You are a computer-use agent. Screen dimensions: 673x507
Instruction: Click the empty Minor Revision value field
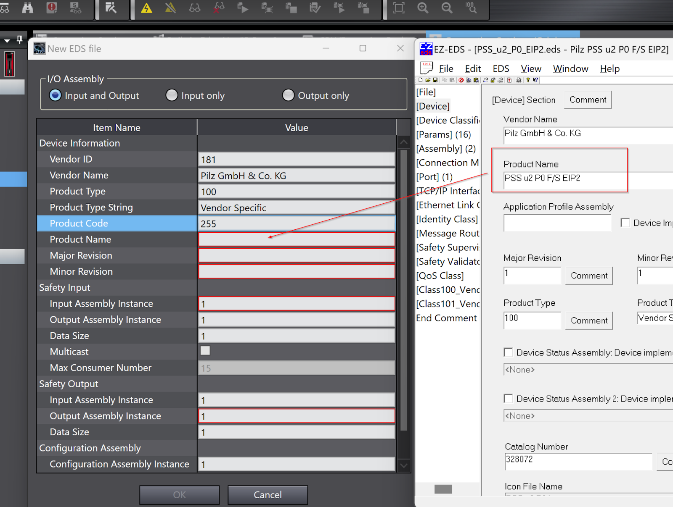click(297, 271)
